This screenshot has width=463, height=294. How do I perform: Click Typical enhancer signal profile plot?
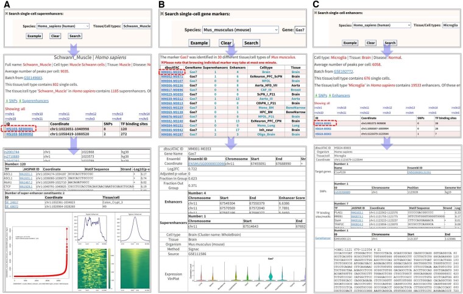pos(135,230)
